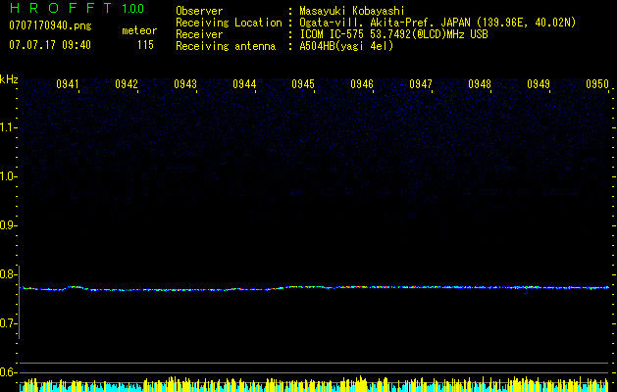
Task: Select the 0.7 kHz axis label
Action: [8, 323]
